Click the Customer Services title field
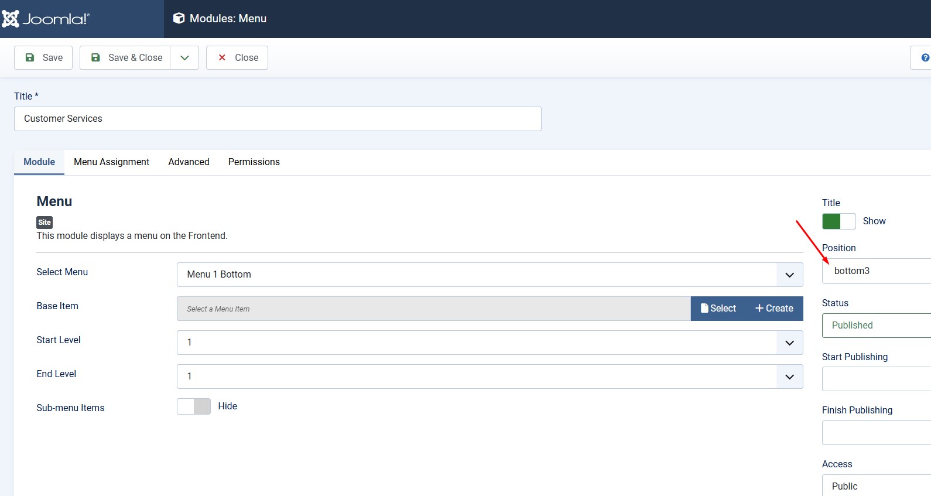Screen dimensions: 931x496 (278, 119)
